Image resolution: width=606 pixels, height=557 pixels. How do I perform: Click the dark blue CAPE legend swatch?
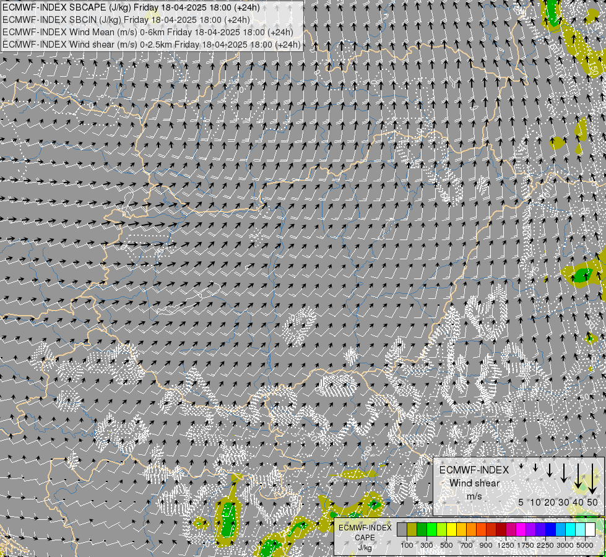[551, 529]
